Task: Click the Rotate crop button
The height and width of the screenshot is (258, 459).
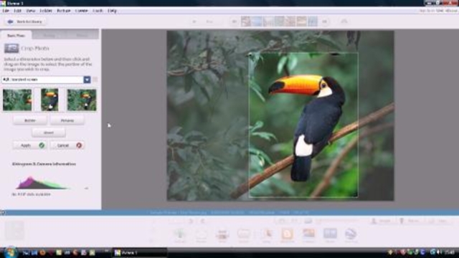Action: tap(30, 120)
